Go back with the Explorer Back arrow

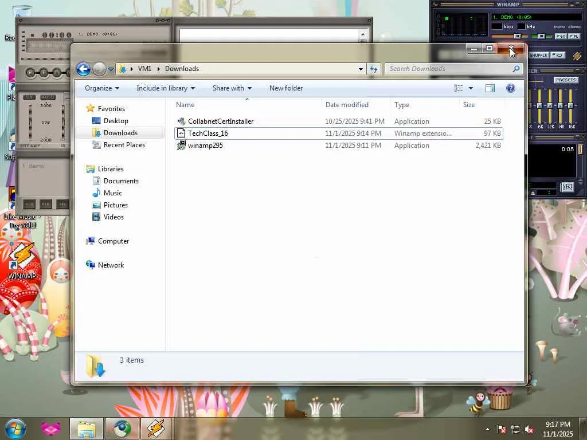(84, 69)
